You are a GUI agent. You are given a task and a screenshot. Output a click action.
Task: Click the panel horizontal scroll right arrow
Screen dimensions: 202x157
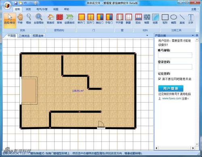(x=193, y=148)
